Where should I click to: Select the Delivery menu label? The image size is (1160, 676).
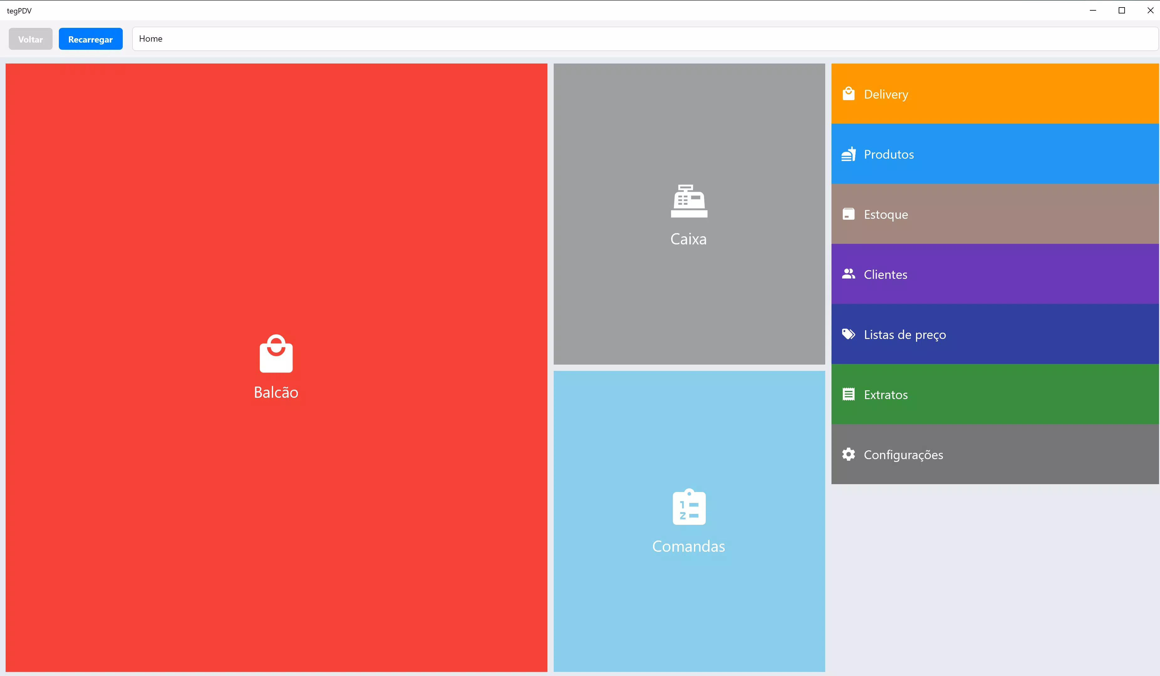tap(886, 95)
